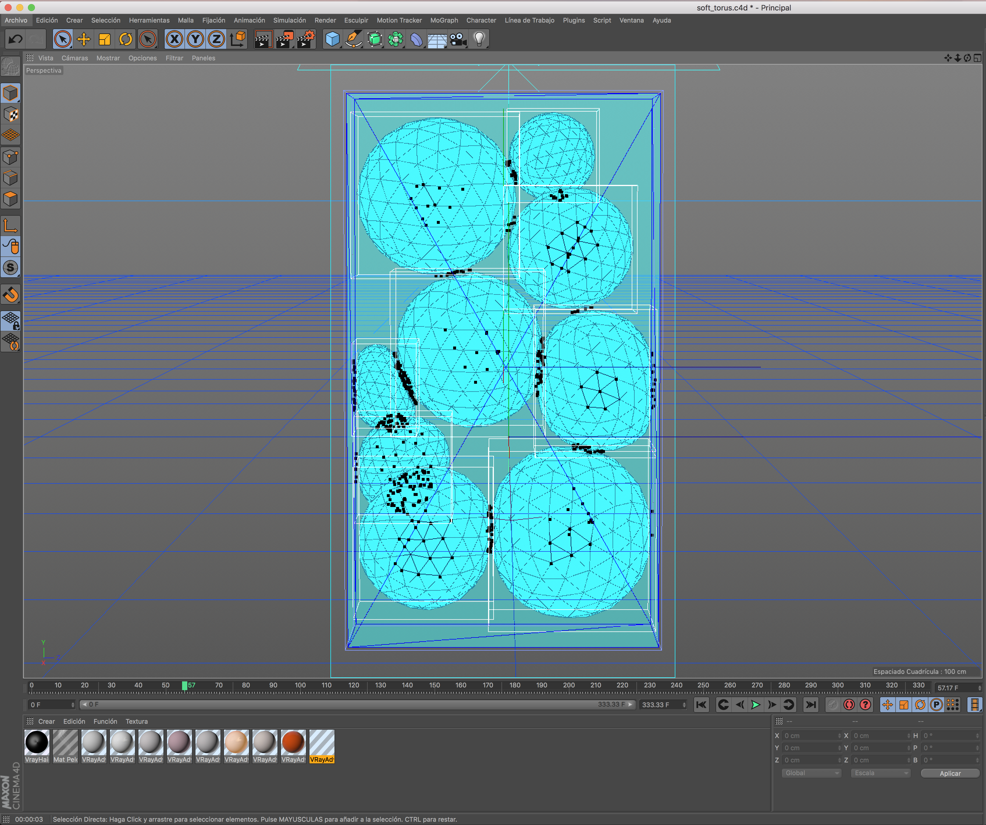Open the Escala size mode dropdown
This screenshot has height=825, width=986.
[880, 773]
